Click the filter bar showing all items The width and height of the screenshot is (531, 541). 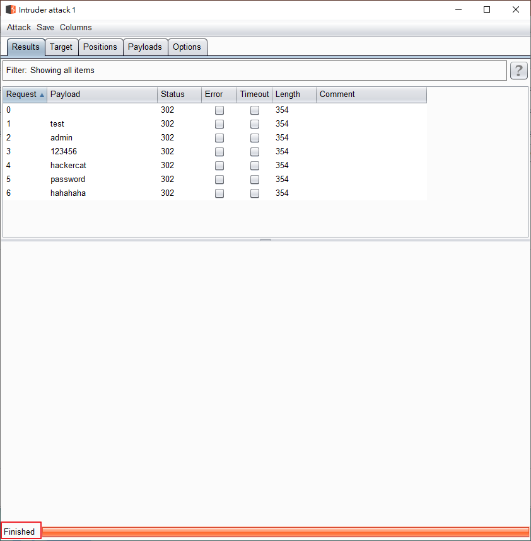(255, 71)
